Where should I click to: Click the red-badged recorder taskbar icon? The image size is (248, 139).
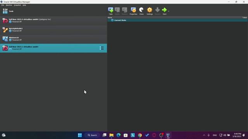161,135
